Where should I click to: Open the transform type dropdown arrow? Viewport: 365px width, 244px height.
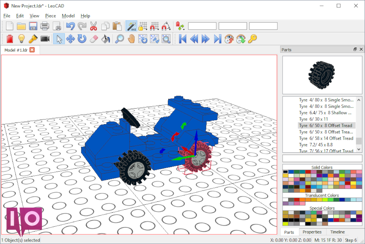tap(180, 26)
